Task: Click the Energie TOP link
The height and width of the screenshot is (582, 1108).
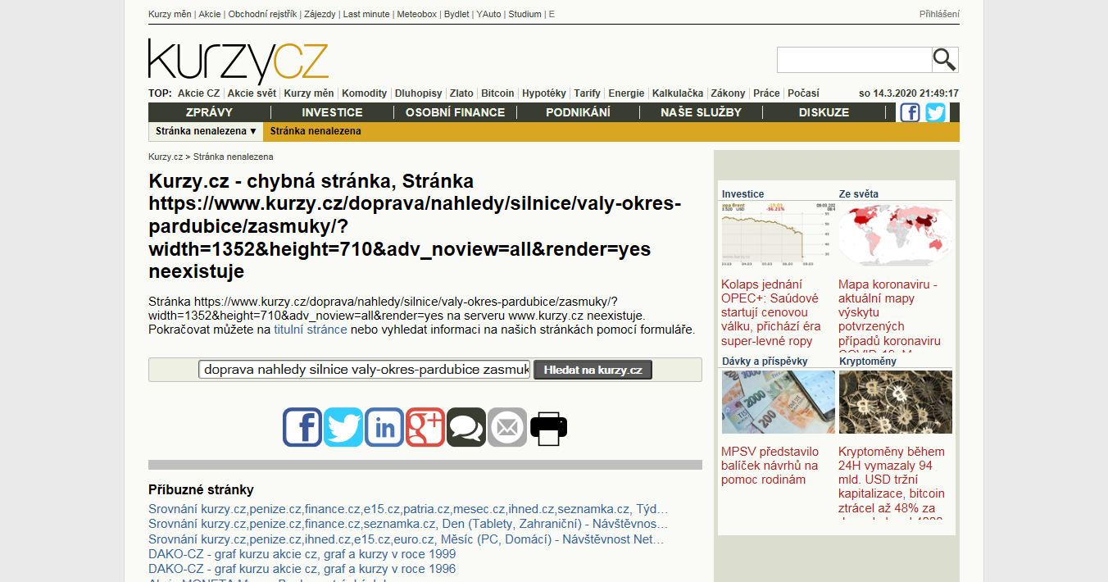Action: coord(626,93)
